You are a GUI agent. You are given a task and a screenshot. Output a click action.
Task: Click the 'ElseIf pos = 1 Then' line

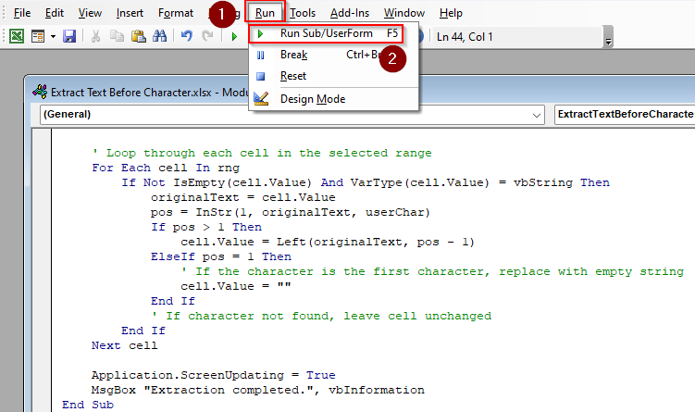click(x=221, y=256)
